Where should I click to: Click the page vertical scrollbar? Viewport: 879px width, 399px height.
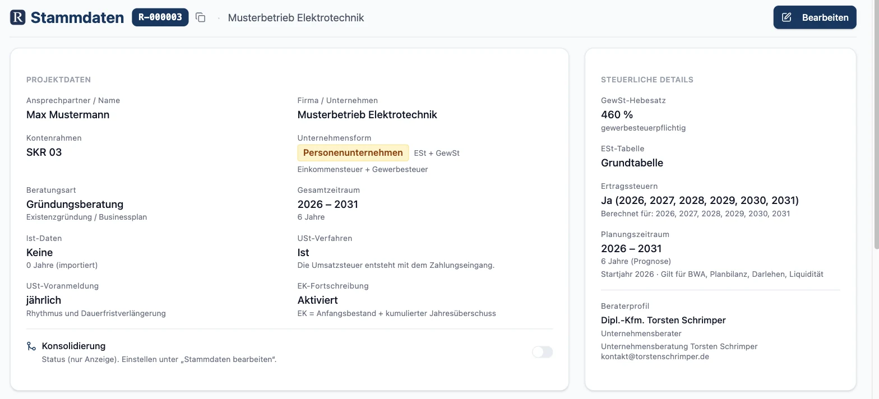pyautogui.click(x=876, y=123)
